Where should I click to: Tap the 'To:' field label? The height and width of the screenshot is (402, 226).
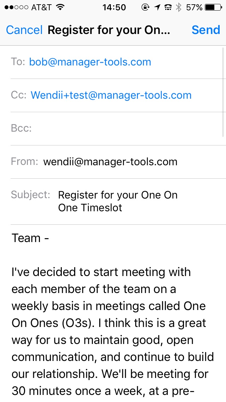click(x=18, y=62)
